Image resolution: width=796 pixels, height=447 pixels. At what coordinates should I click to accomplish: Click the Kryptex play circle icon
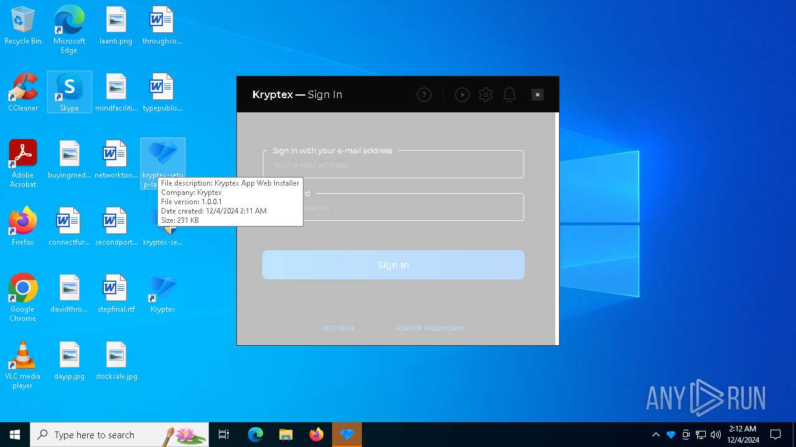tap(462, 94)
